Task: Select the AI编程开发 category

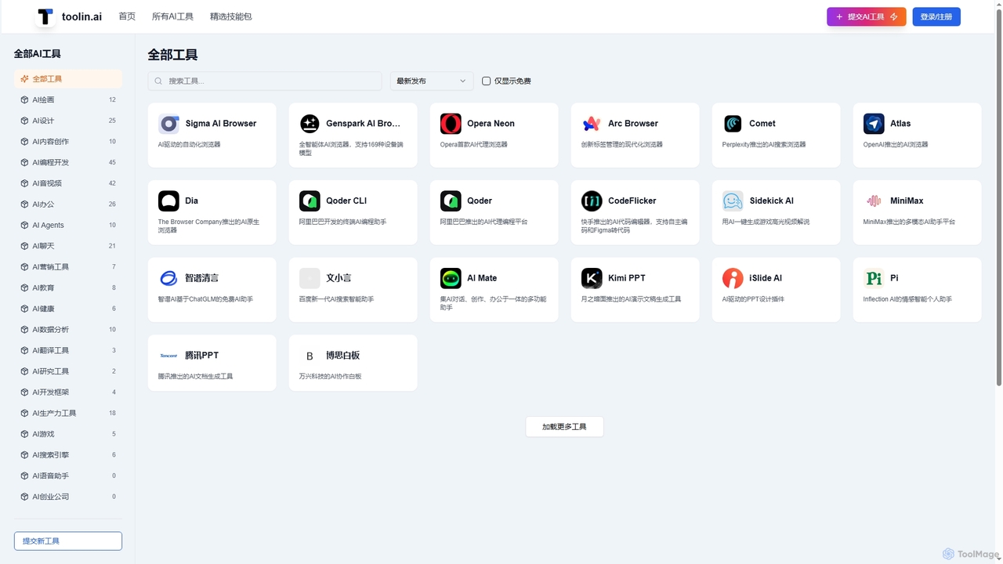Action: (x=67, y=162)
